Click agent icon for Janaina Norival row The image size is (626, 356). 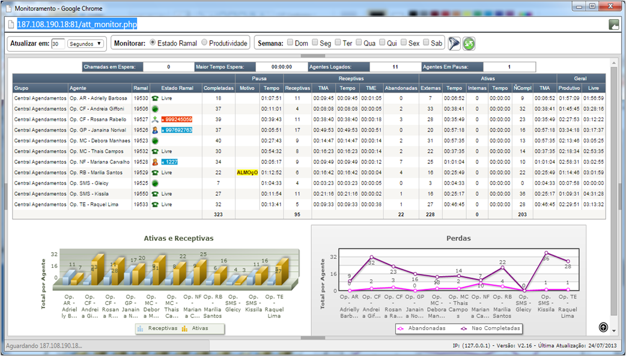point(156,130)
